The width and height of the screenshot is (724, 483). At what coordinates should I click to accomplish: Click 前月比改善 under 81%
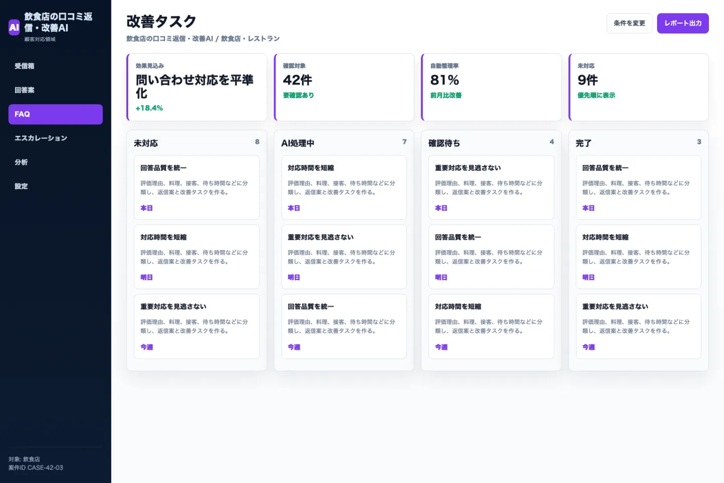(446, 95)
